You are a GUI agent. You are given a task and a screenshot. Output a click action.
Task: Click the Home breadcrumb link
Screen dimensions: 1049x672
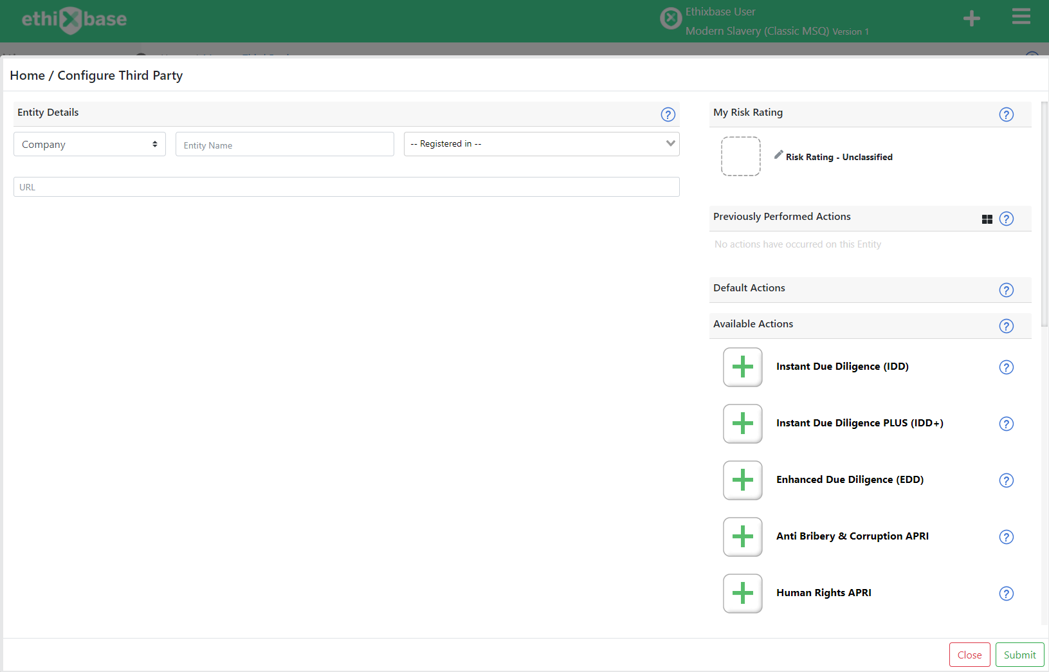coord(27,75)
